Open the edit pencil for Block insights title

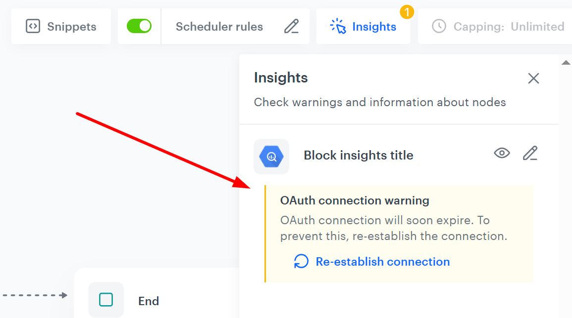coord(530,153)
